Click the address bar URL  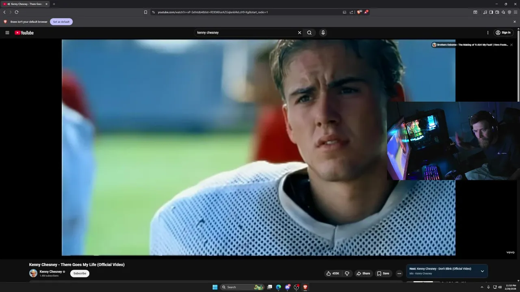212,12
